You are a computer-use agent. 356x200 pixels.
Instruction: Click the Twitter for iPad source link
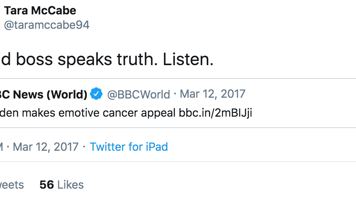click(129, 147)
